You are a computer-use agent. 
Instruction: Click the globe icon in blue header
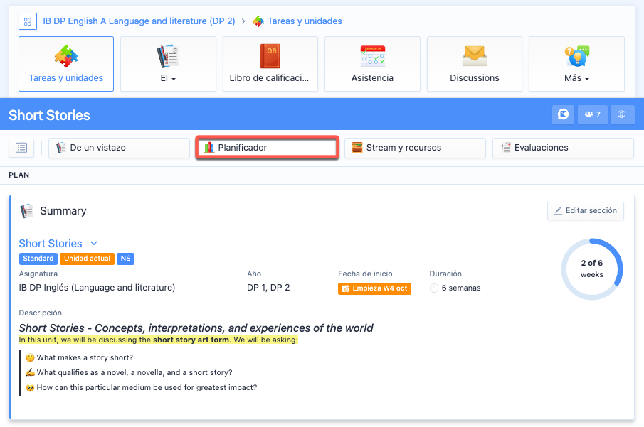(621, 114)
